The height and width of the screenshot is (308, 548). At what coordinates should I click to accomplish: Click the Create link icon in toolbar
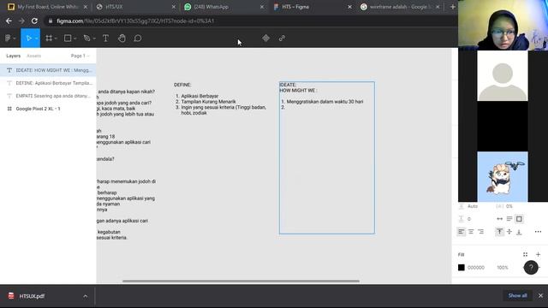(x=282, y=38)
